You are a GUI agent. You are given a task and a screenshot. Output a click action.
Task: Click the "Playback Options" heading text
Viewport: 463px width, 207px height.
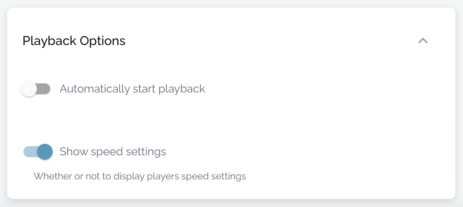[74, 41]
